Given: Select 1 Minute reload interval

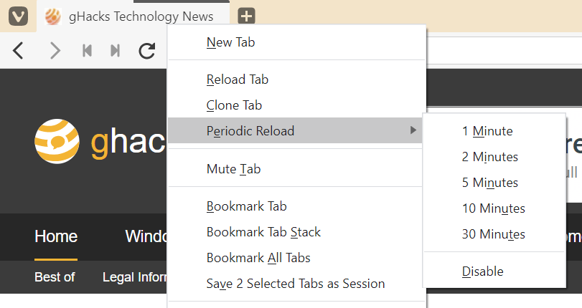Looking at the screenshot, I should coord(487,131).
